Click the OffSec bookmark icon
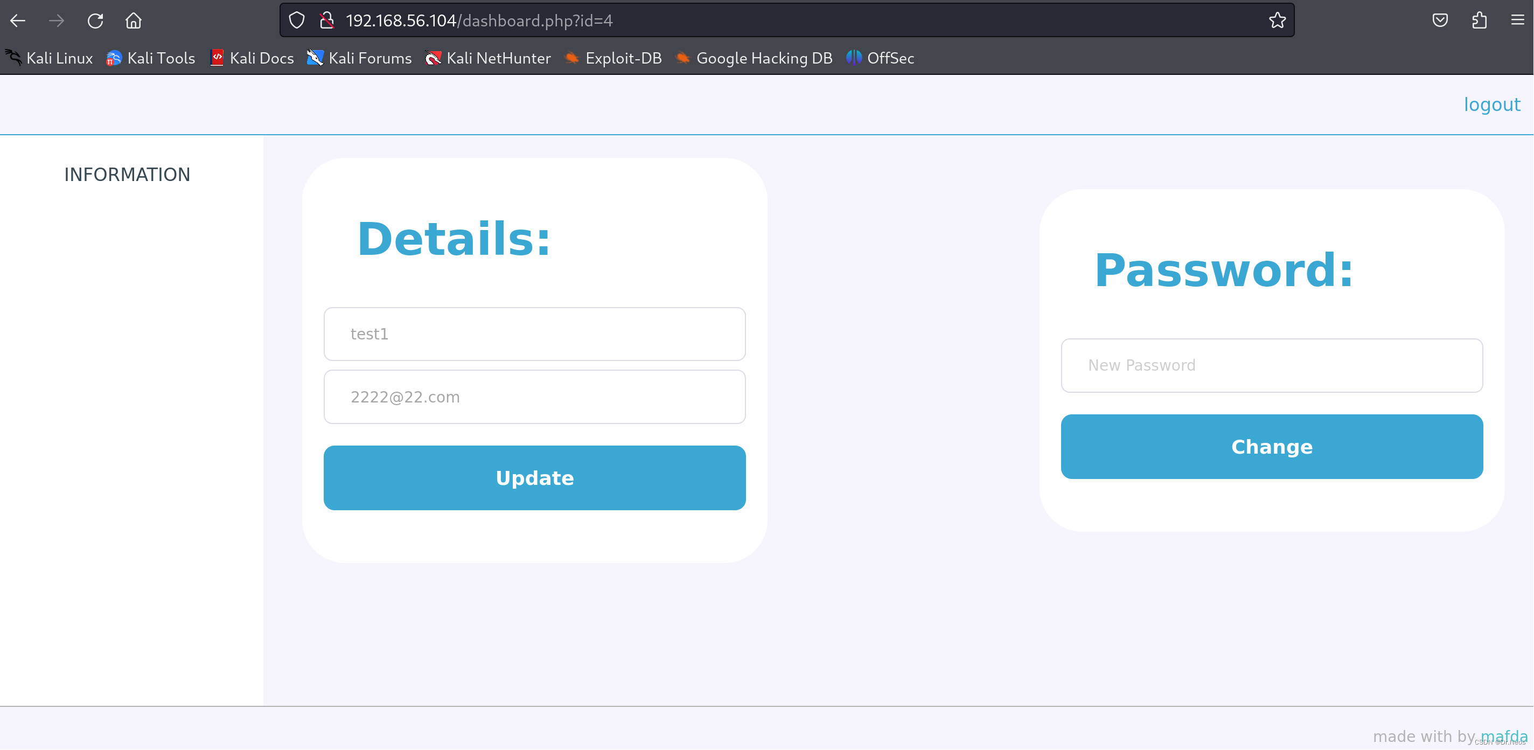Viewport: 1534px width, 750px height. [x=852, y=59]
